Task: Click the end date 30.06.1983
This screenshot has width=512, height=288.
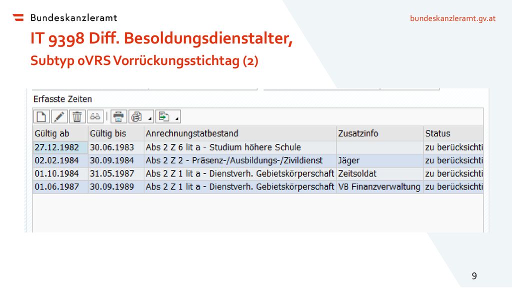Action: tap(116, 147)
